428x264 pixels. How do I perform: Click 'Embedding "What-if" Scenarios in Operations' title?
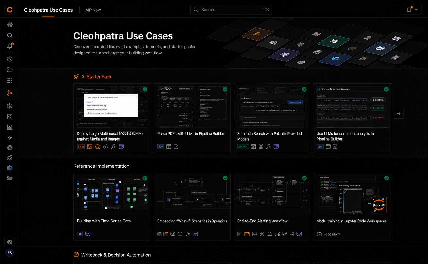[x=192, y=221]
